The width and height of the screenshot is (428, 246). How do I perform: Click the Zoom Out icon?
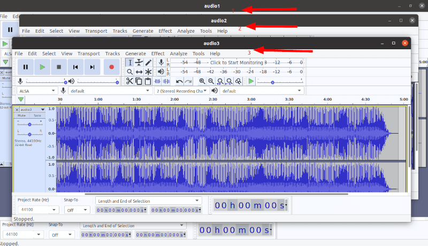211,81
